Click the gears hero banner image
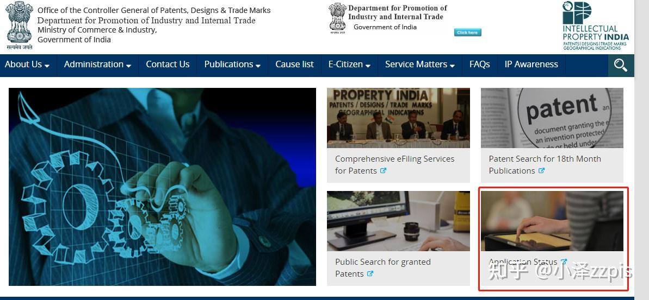Viewport: 649px width, 300px height. click(162, 187)
